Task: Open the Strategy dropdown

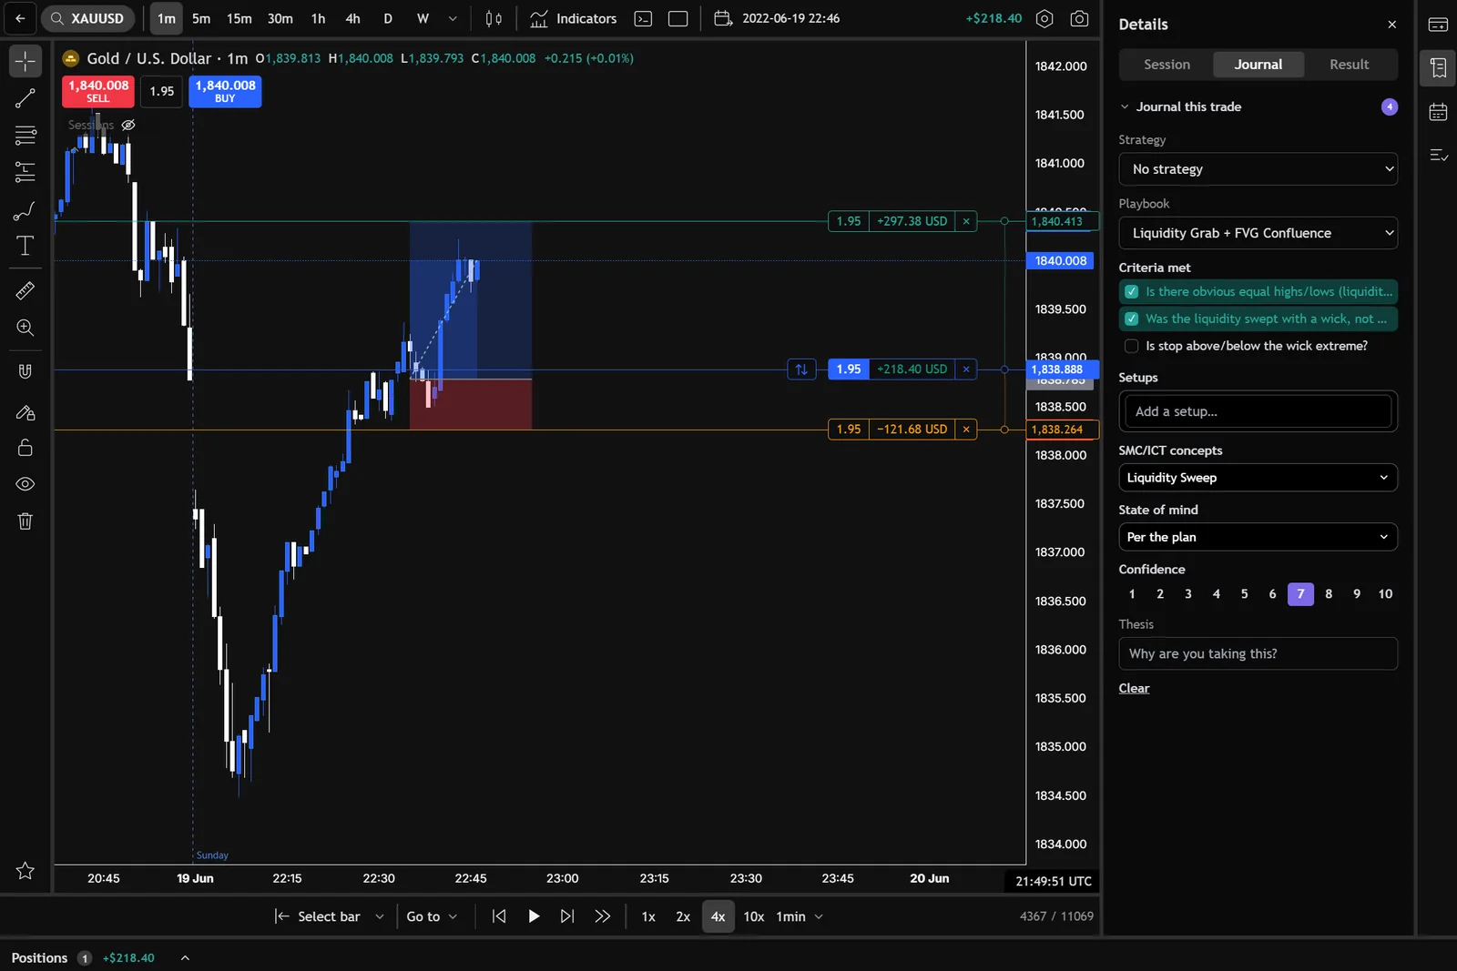Action: [1258, 169]
